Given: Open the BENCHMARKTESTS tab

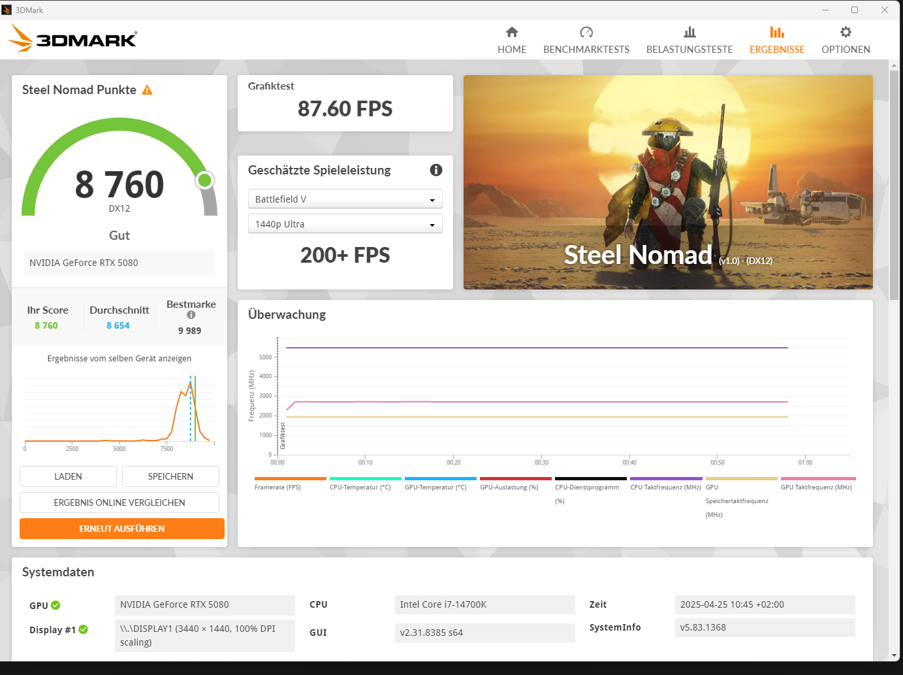Looking at the screenshot, I should 586,41.
